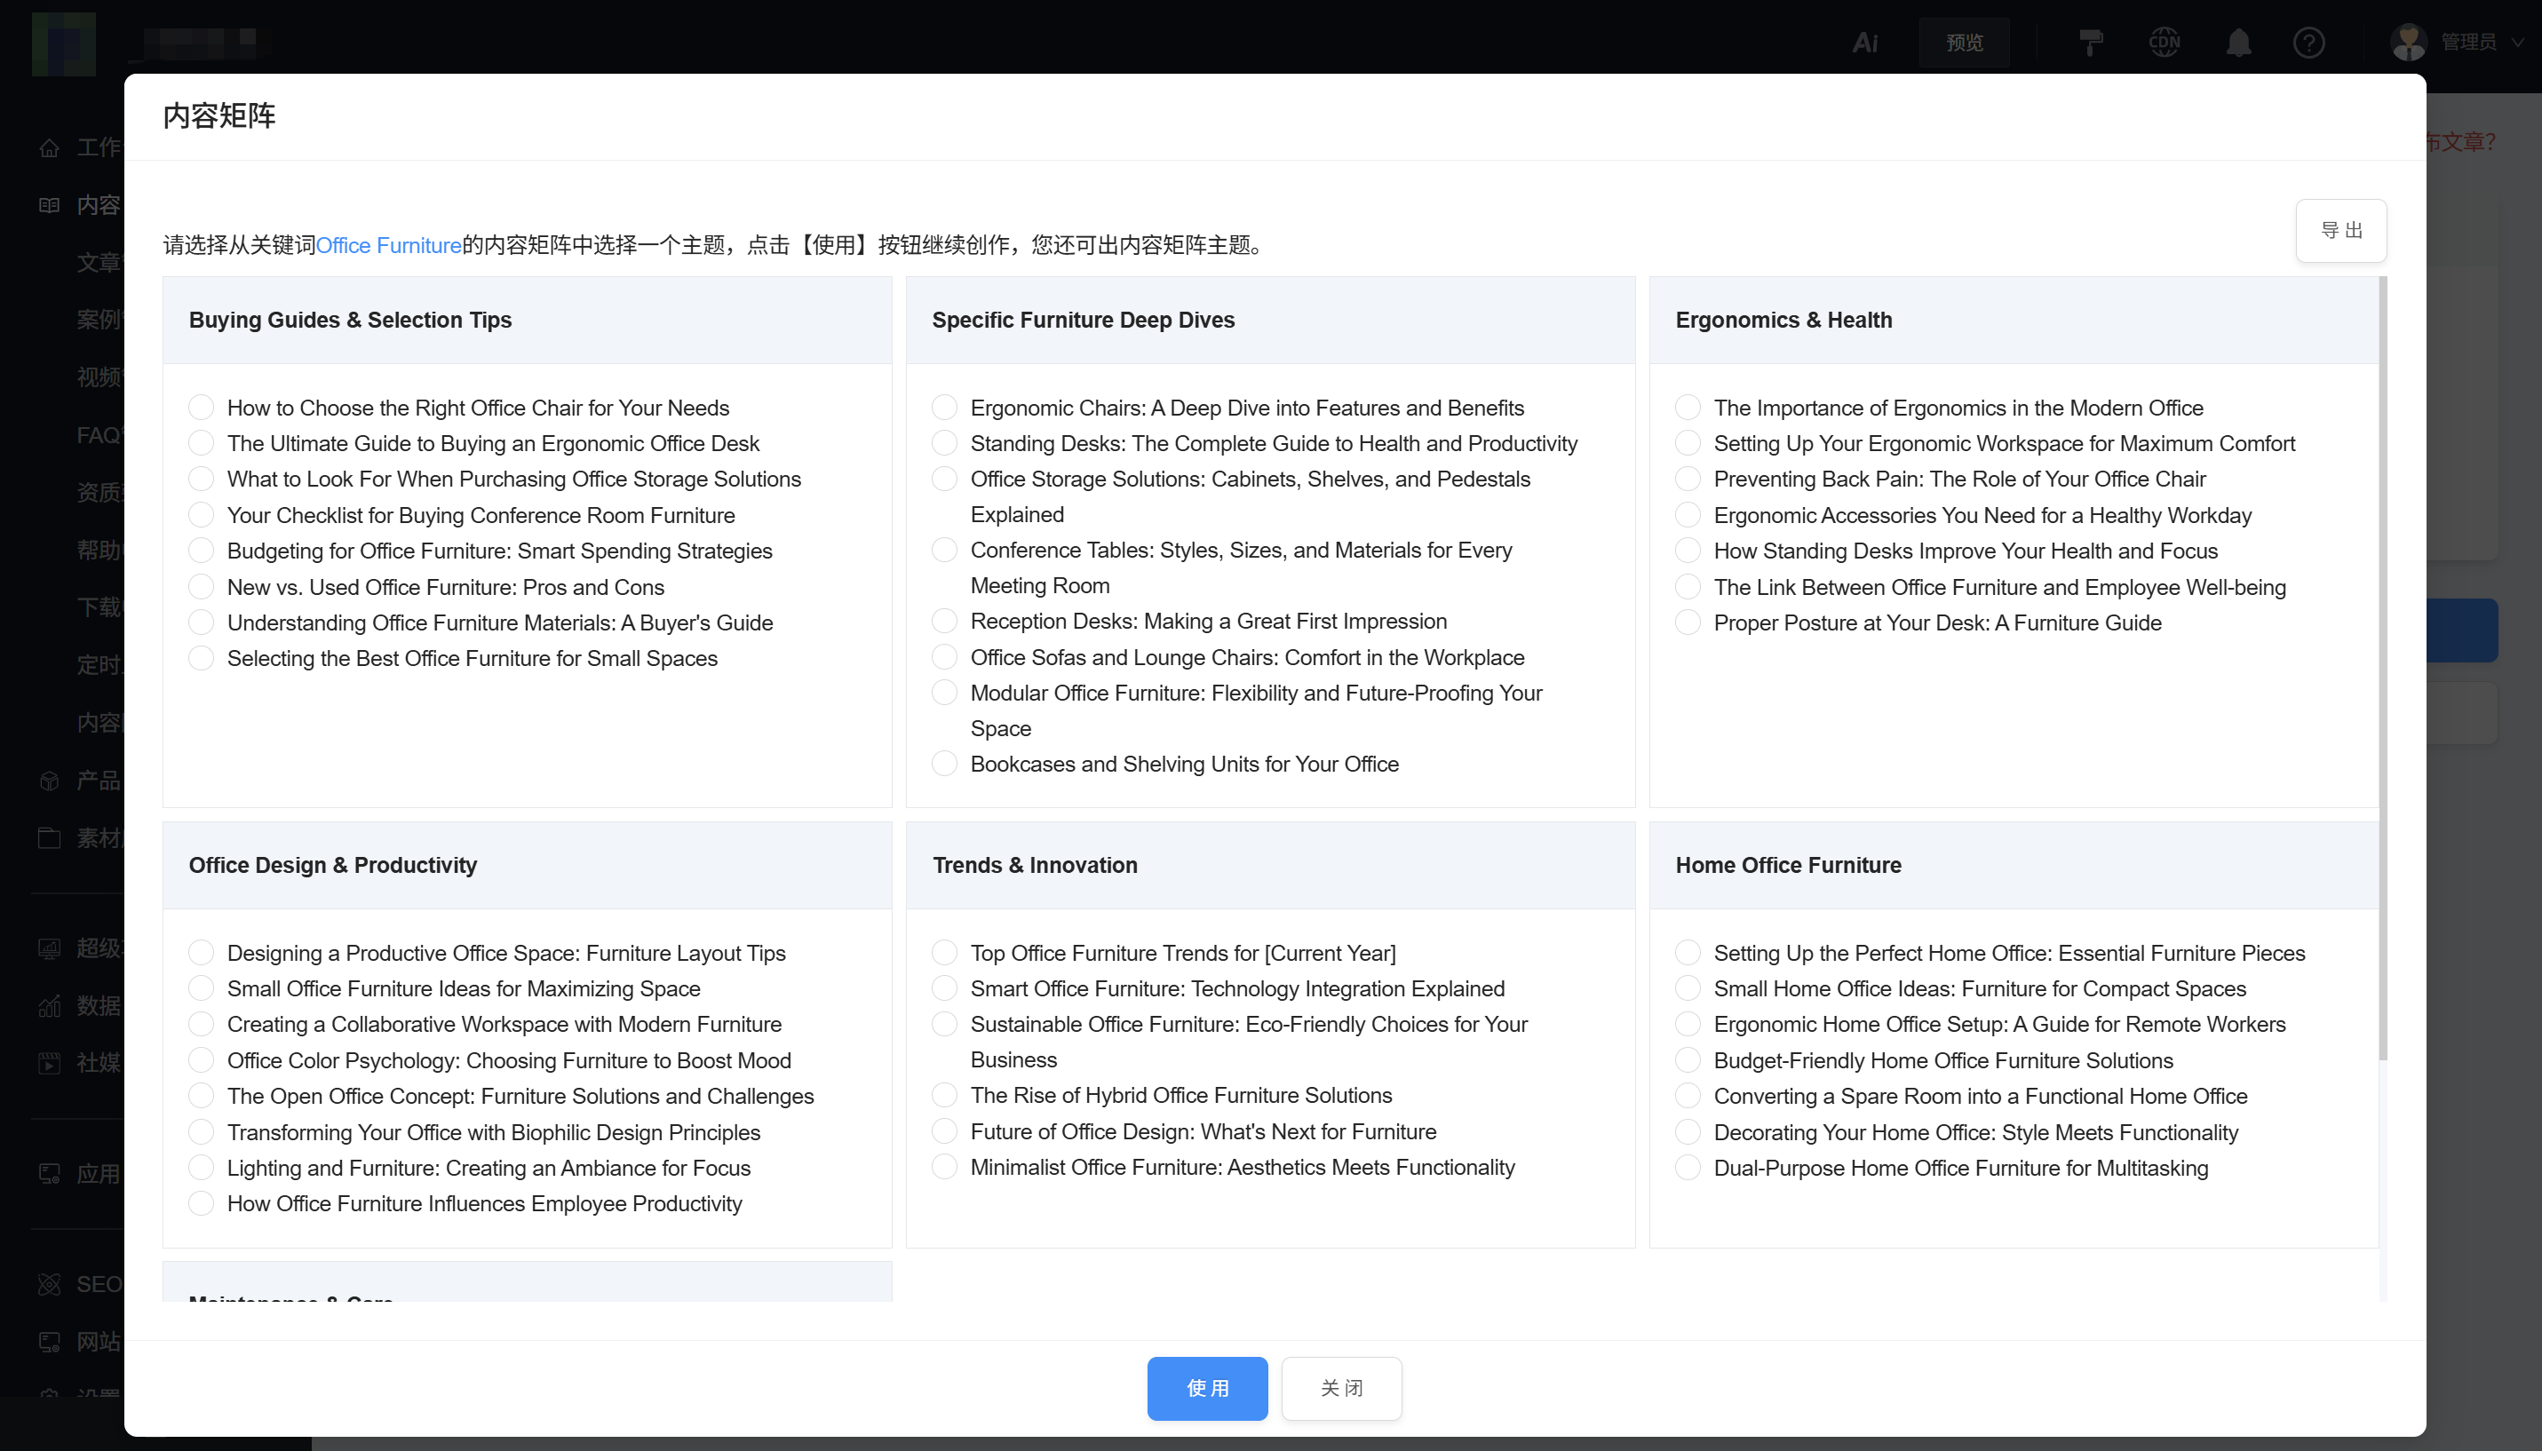Viewport: 2542px width, 1451px height.
Task: Click the 关闭 close button
Action: [x=1341, y=1388]
